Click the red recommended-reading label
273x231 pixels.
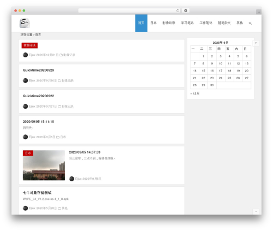(29, 45)
